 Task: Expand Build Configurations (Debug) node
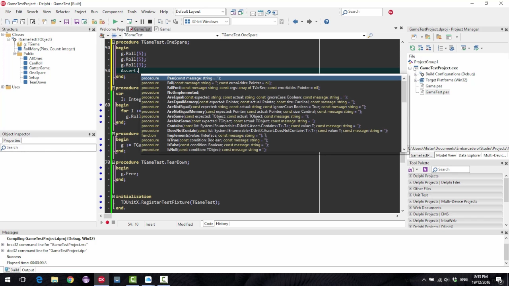click(x=416, y=74)
